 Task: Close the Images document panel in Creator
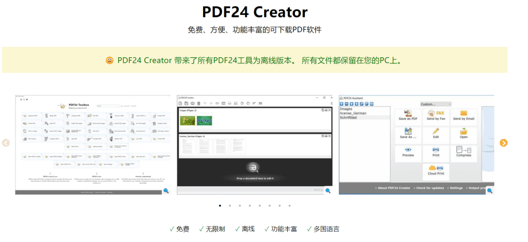coord(329,110)
